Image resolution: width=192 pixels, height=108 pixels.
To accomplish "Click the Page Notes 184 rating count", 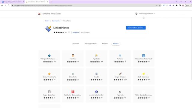I will (102, 62).
